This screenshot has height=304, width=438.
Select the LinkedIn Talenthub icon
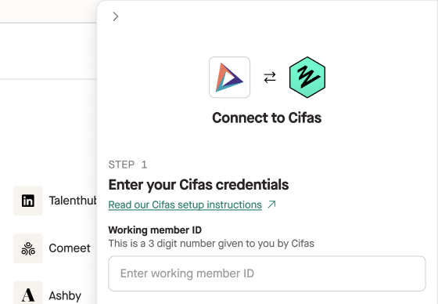28,201
